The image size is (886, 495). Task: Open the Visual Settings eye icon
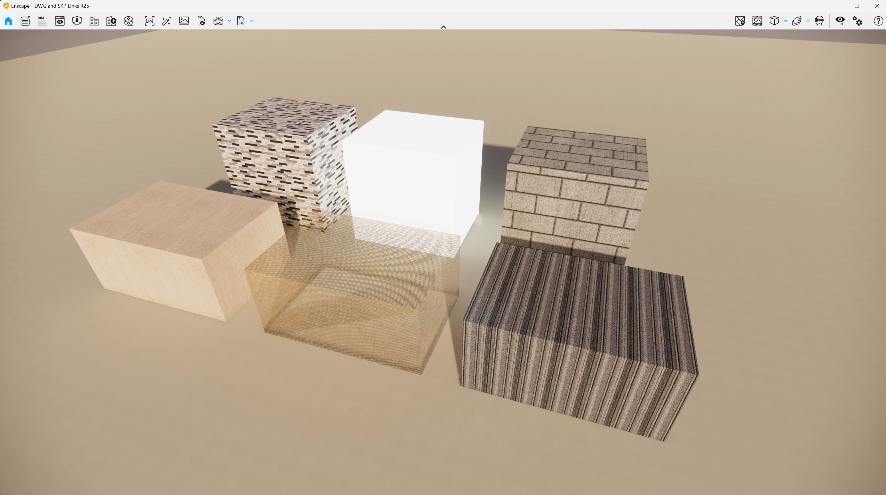click(840, 21)
